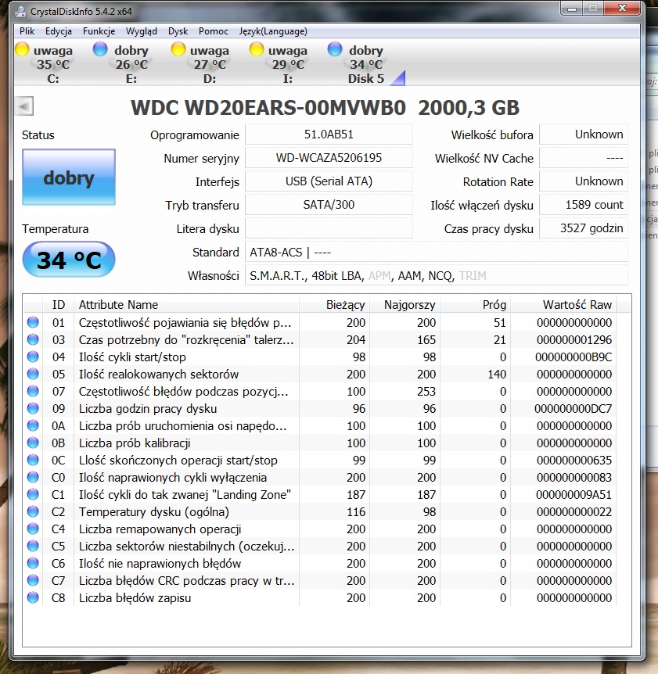This screenshot has width=658, height=674.
Task: Click the serial number WD-WCAZA5206195 field
Action: click(x=329, y=158)
